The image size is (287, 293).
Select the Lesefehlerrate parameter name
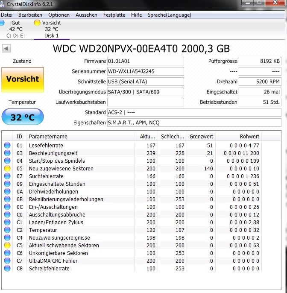pyautogui.click(x=46, y=145)
